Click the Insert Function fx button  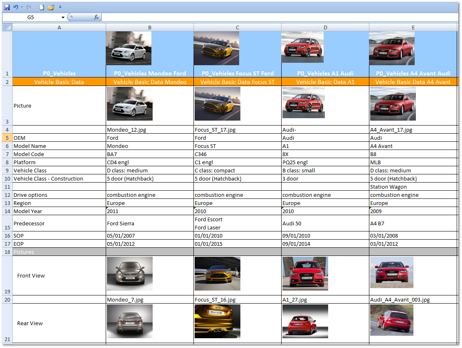[x=96, y=18]
